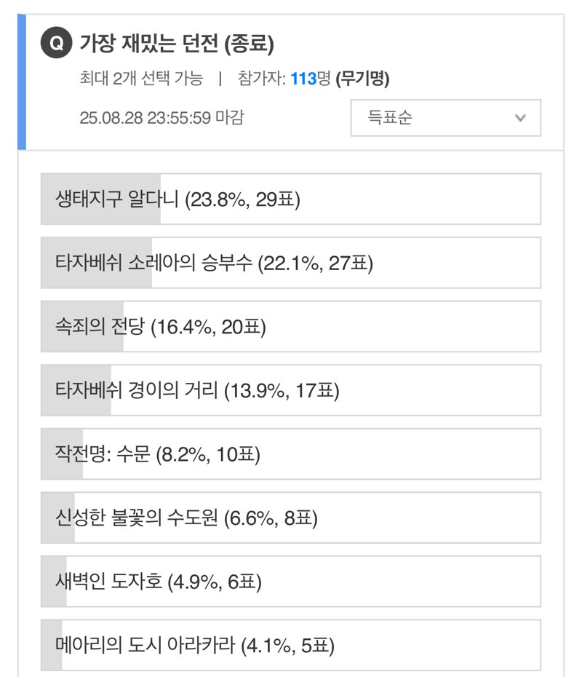
Task: Click the 메아리의 도시 아라카라 option
Action: pos(291,645)
